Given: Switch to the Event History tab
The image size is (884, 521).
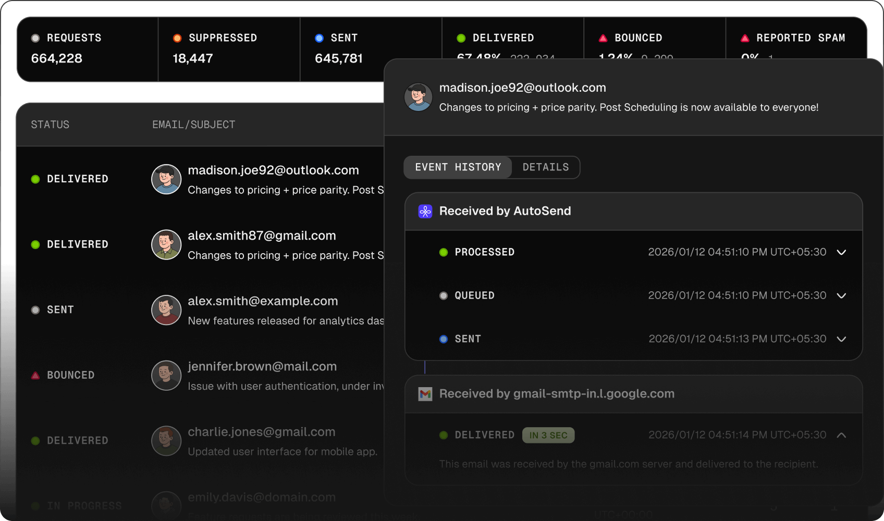Looking at the screenshot, I should (458, 167).
